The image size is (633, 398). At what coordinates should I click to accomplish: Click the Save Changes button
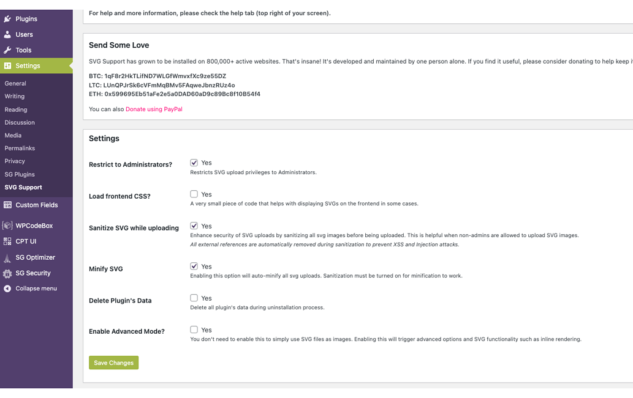tap(113, 363)
